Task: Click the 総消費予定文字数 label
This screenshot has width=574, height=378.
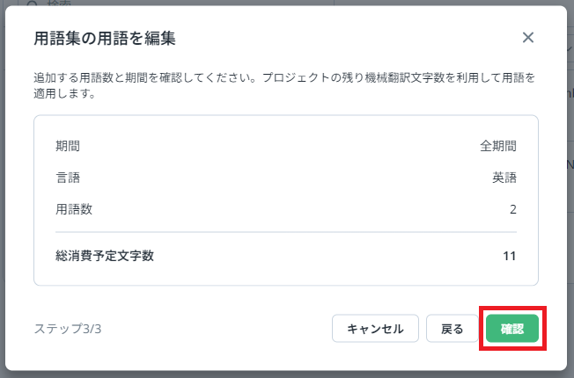Action: (x=105, y=256)
